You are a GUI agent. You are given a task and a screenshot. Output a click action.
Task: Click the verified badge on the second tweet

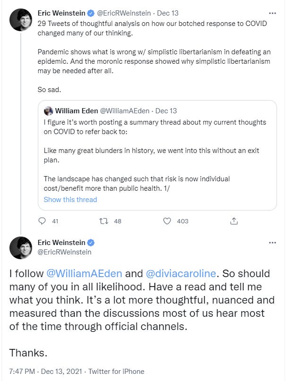point(91,243)
